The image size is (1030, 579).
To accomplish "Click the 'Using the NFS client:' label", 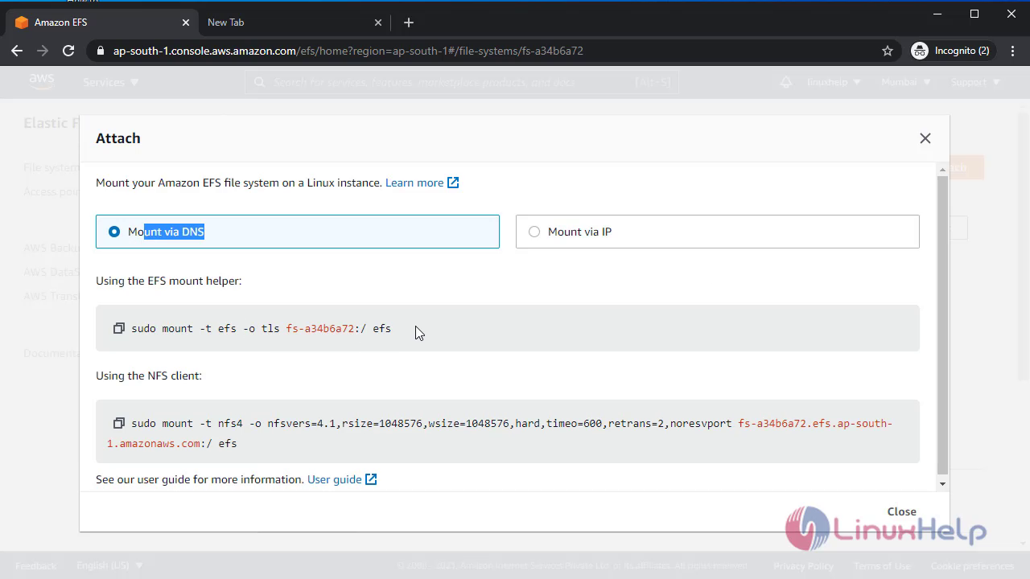I will 149,376.
